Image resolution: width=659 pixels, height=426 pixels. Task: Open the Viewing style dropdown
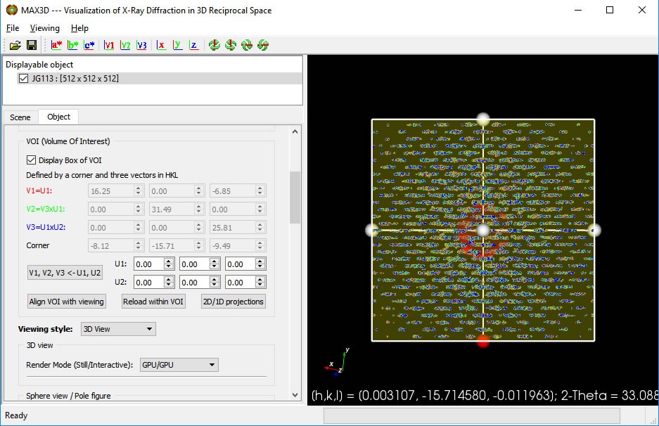(x=118, y=329)
